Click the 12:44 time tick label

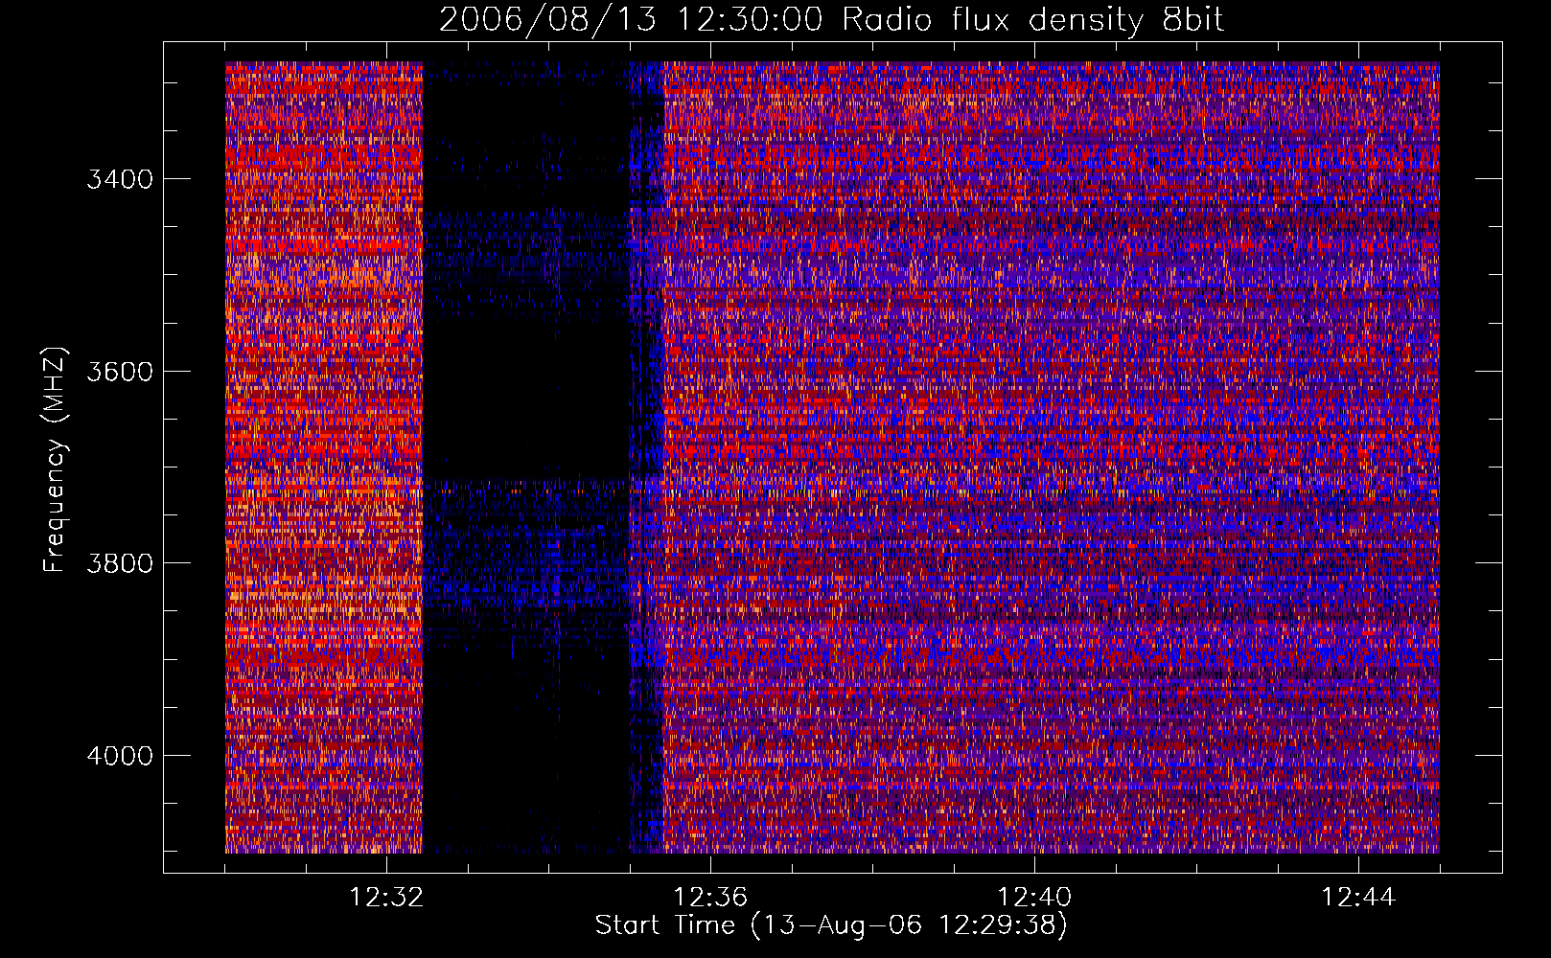tap(1358, 898)
